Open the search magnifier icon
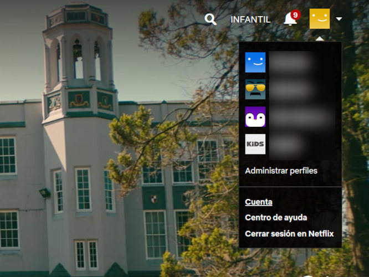 pos(211,19)
